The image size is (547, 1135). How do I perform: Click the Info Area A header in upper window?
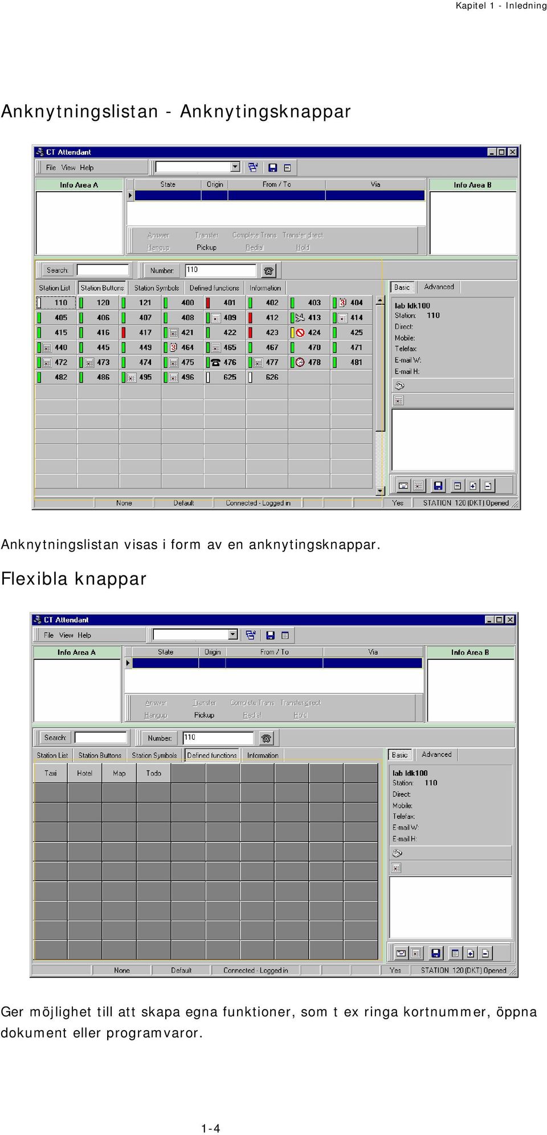[79, 185]
